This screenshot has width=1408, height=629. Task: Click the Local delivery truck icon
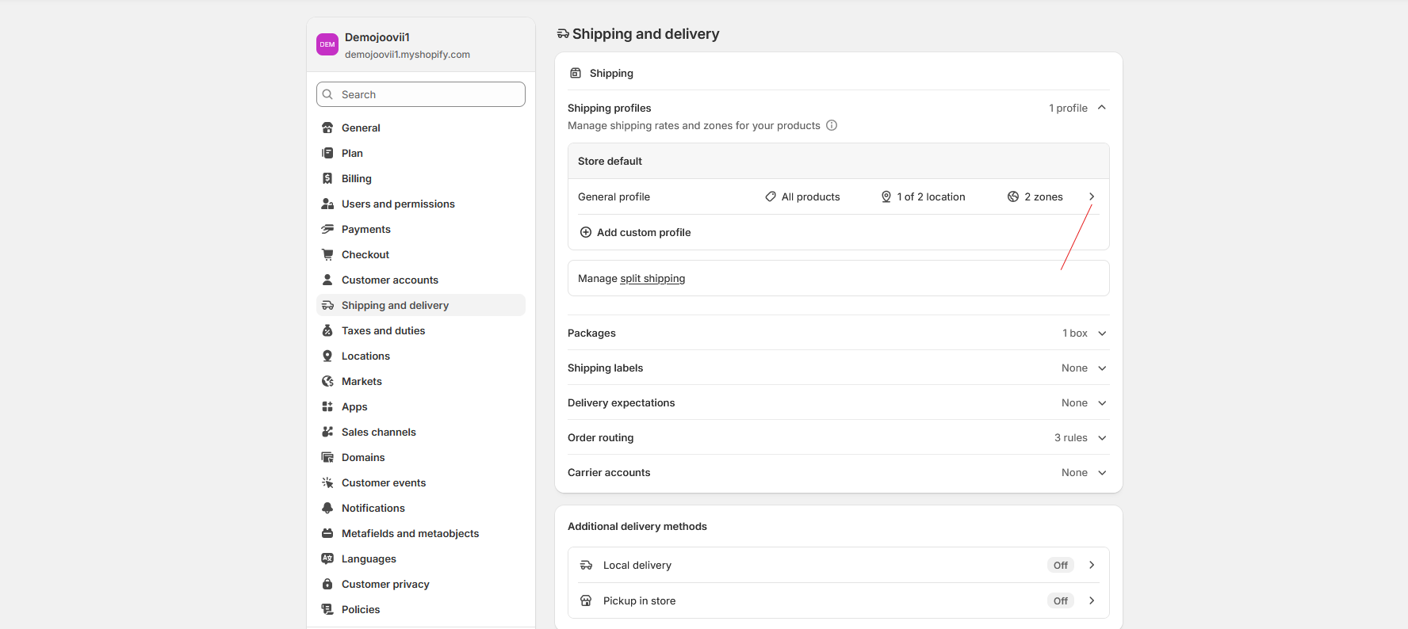(x=587, y=565)
